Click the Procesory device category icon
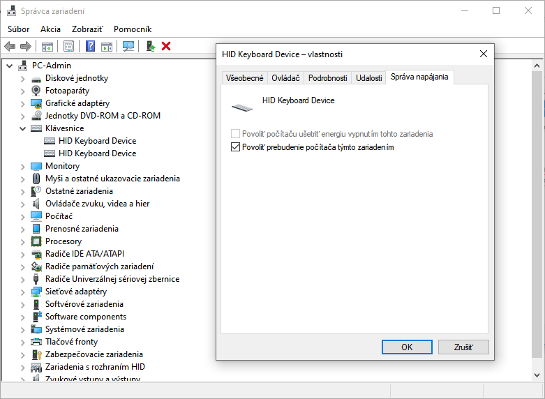The image size is (545, 399). coord(36,241)
